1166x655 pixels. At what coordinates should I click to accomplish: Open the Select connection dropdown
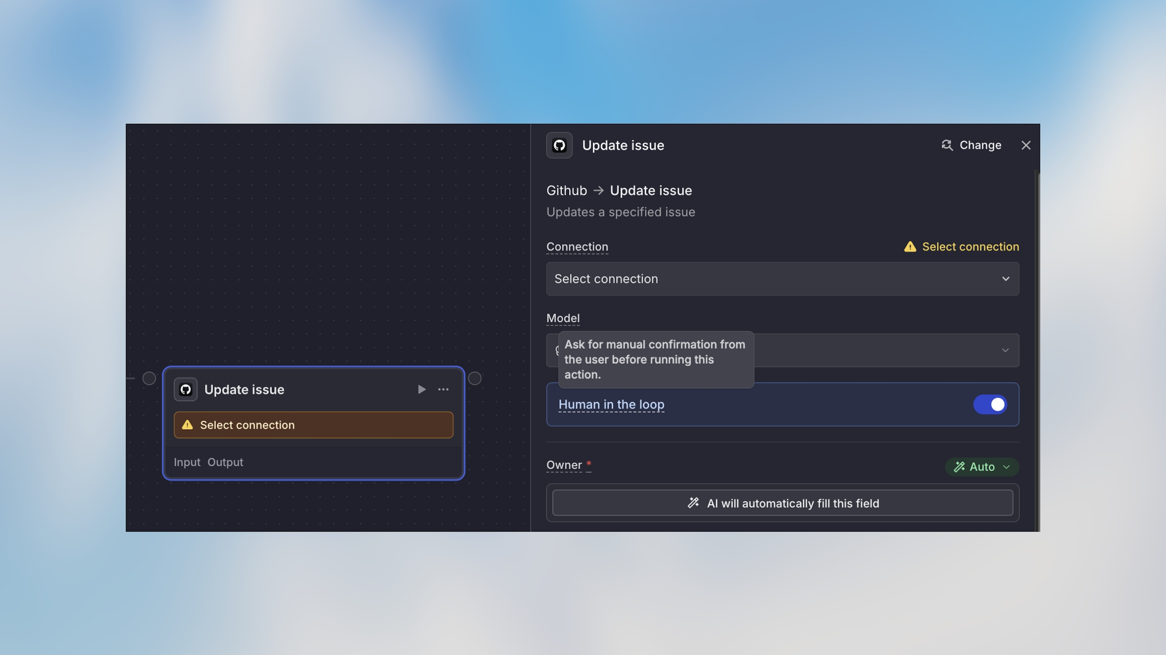[782, 279]
